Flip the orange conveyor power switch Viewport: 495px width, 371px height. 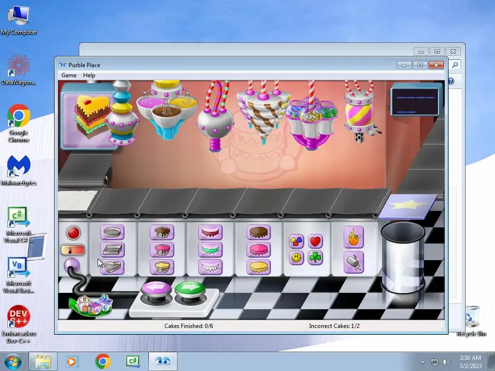point(73,250)
